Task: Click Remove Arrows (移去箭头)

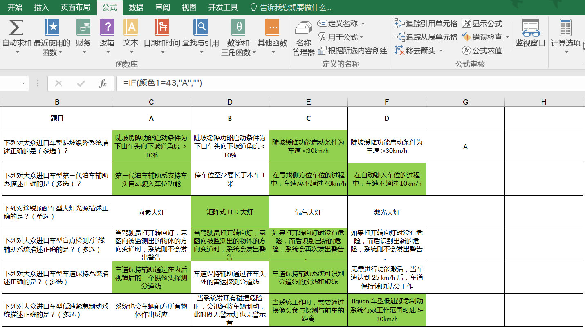Action: coord(420,51)
